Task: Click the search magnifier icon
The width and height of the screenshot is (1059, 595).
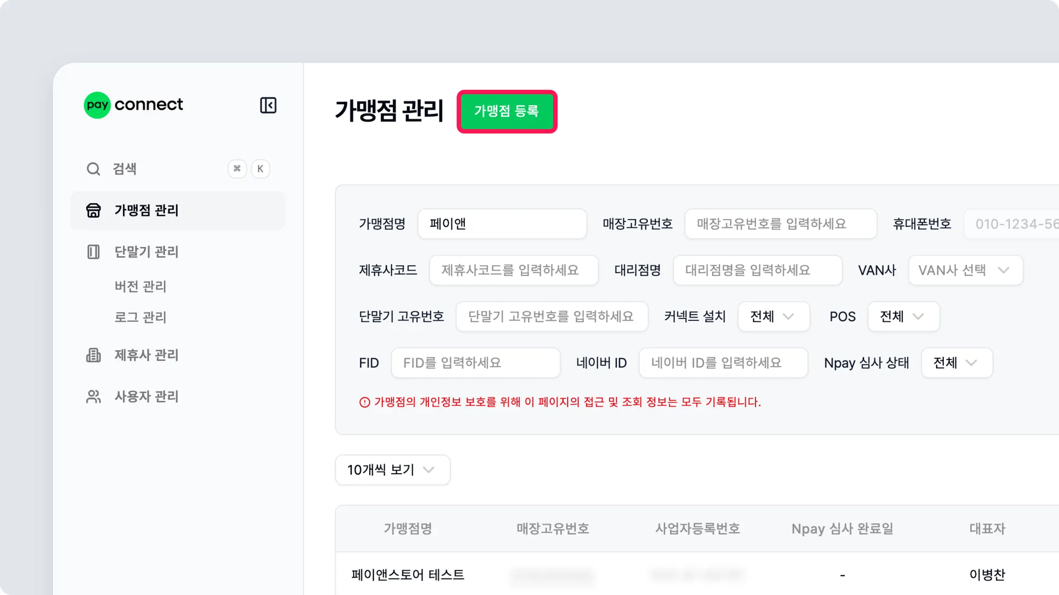Action: point(93,169)
